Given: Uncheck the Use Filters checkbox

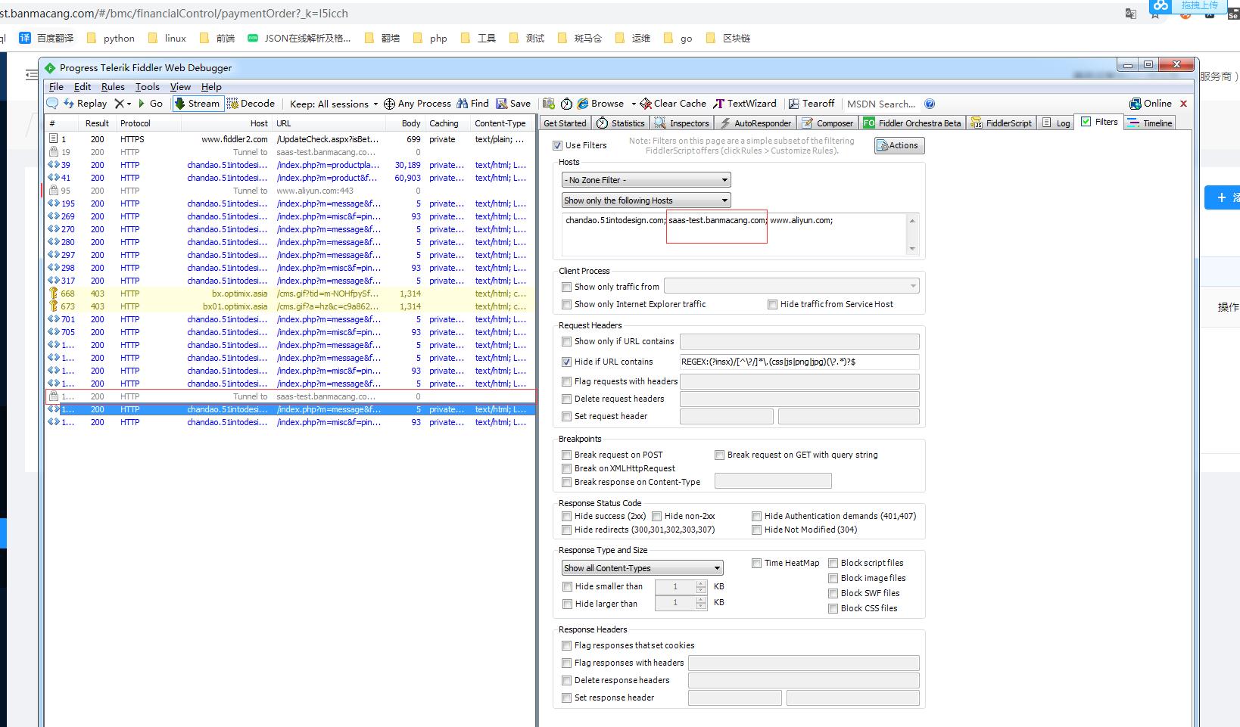Looking at the screenshot, I should click(x=558, y=145).
